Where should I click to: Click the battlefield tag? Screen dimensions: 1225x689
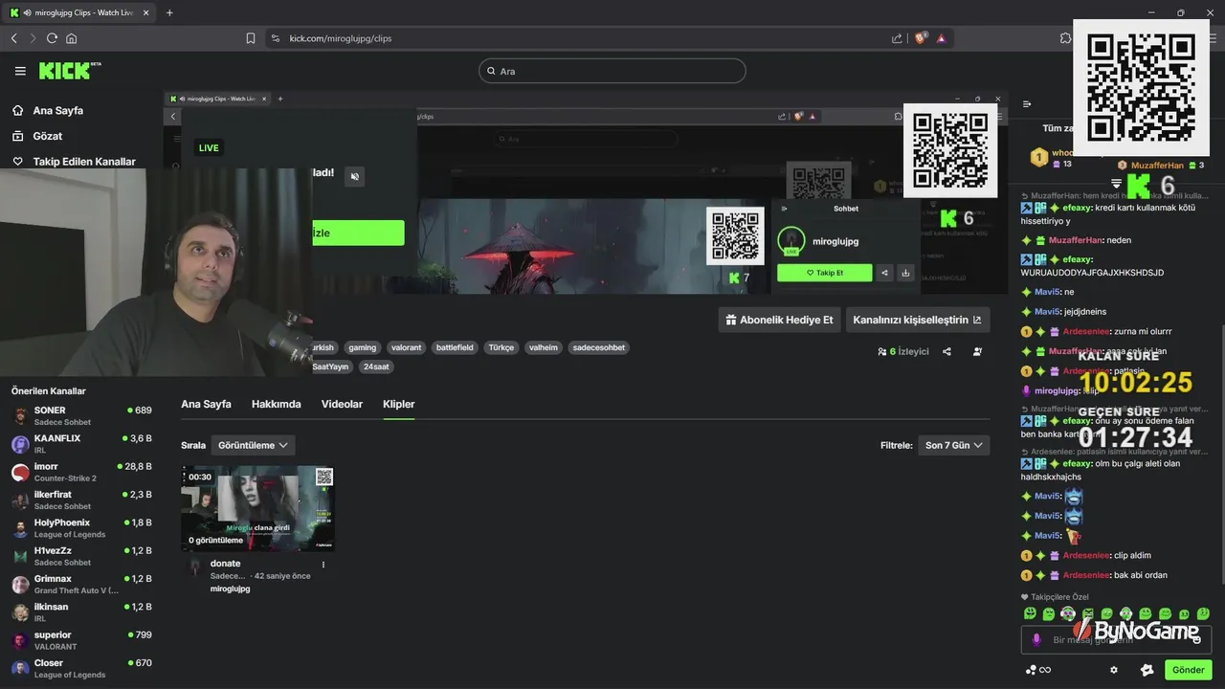455,347
